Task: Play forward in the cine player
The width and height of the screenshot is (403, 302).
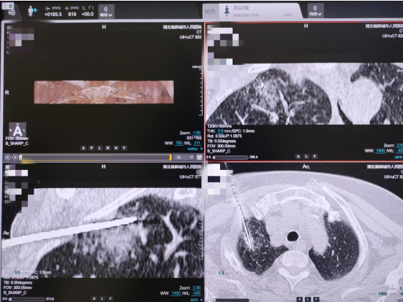Action: [x=15, y=158]
